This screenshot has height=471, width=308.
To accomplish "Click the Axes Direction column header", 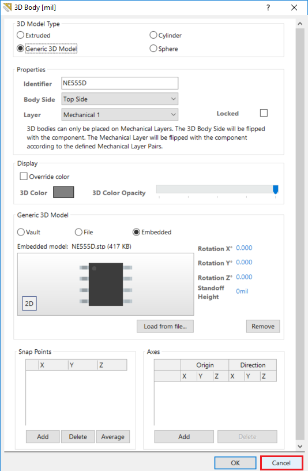I will tap(253, 365).
